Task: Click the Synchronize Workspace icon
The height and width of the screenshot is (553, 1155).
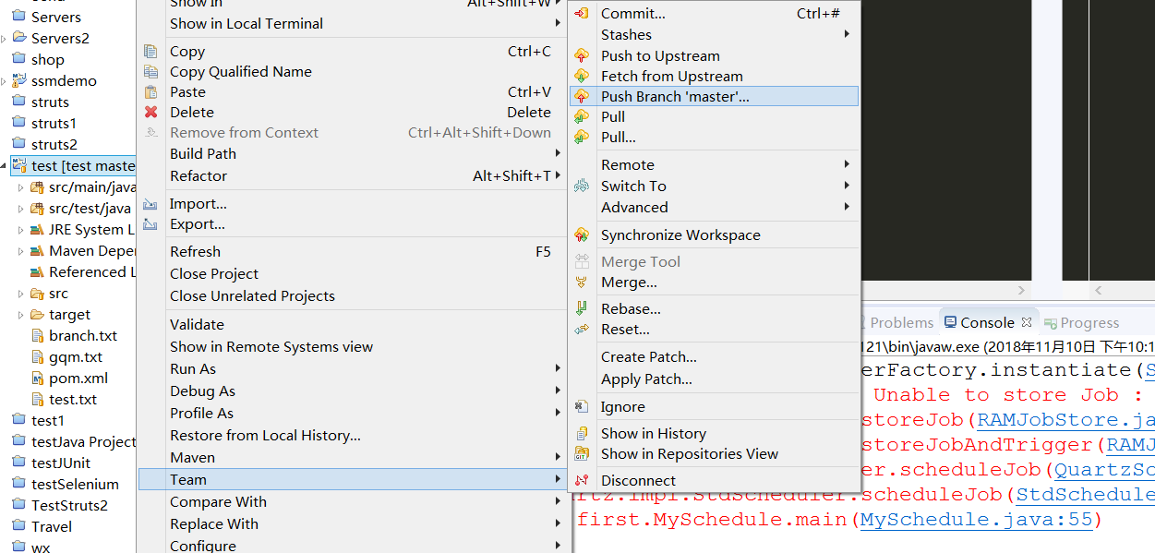Action: tap(582, 235)
